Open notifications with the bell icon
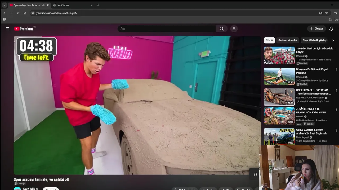Screen dimensions: 339x190 (x=331, y=28)
